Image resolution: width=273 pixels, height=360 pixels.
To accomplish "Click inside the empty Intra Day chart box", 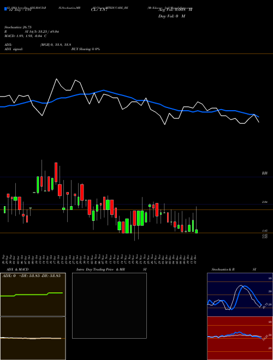I will click(109, 305).
